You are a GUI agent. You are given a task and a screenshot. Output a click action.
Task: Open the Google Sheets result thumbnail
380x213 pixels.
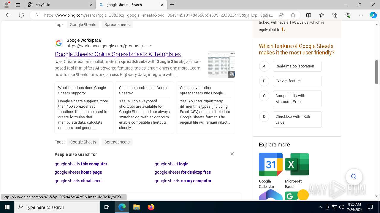[221, 64]
